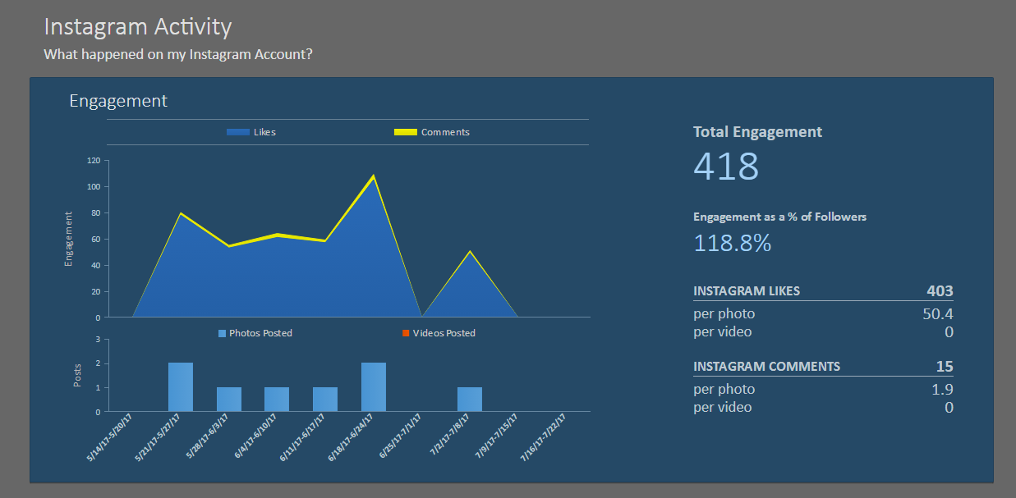Image resolution: width=1016 pixels, height=498 pixels.
Task: Select the 6/18/17-6/24/17 photos bar
Action: (x=374, y=387)
